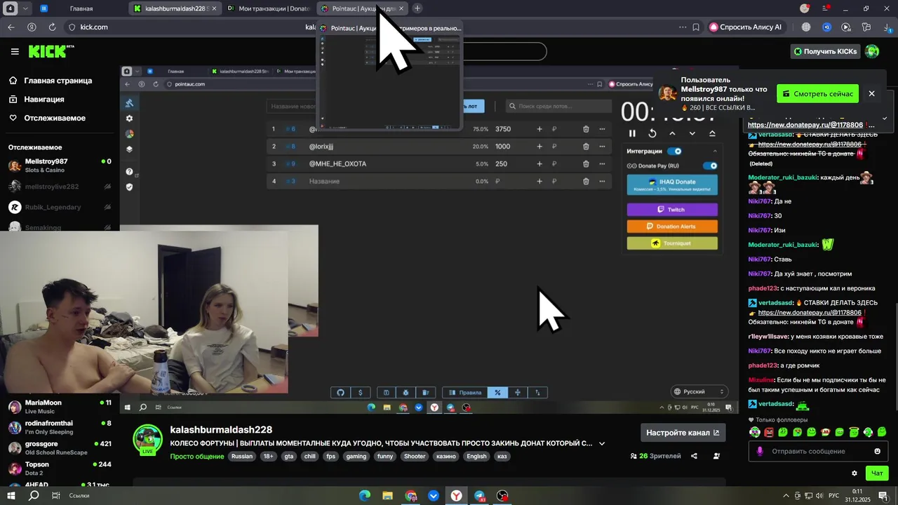Open Главная страница in Kick sidebar

coord(58,81)
